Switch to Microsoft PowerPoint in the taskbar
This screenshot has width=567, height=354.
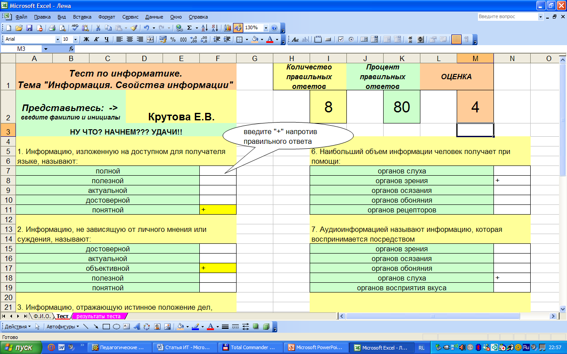point(316,347)
